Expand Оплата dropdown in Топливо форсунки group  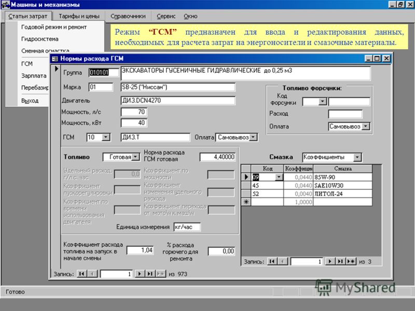click(366, 126)
